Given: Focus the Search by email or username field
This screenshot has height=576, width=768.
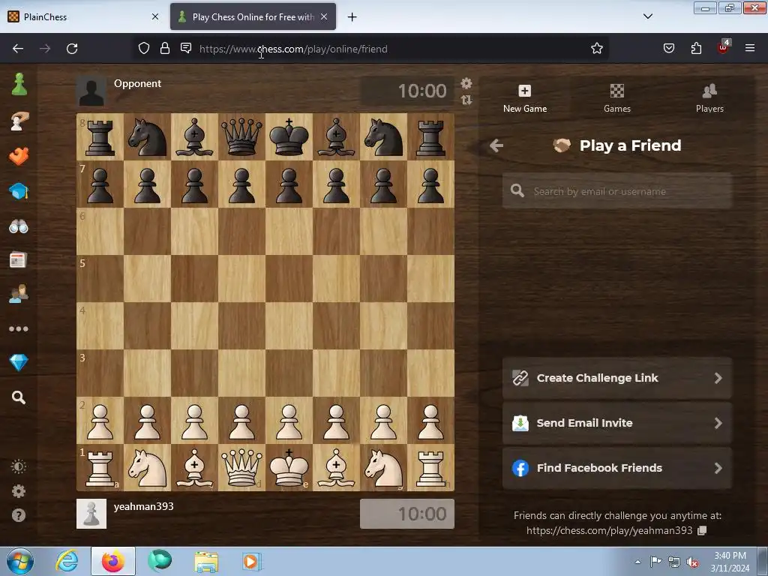Looking at the screenshot, I should 617,191.
